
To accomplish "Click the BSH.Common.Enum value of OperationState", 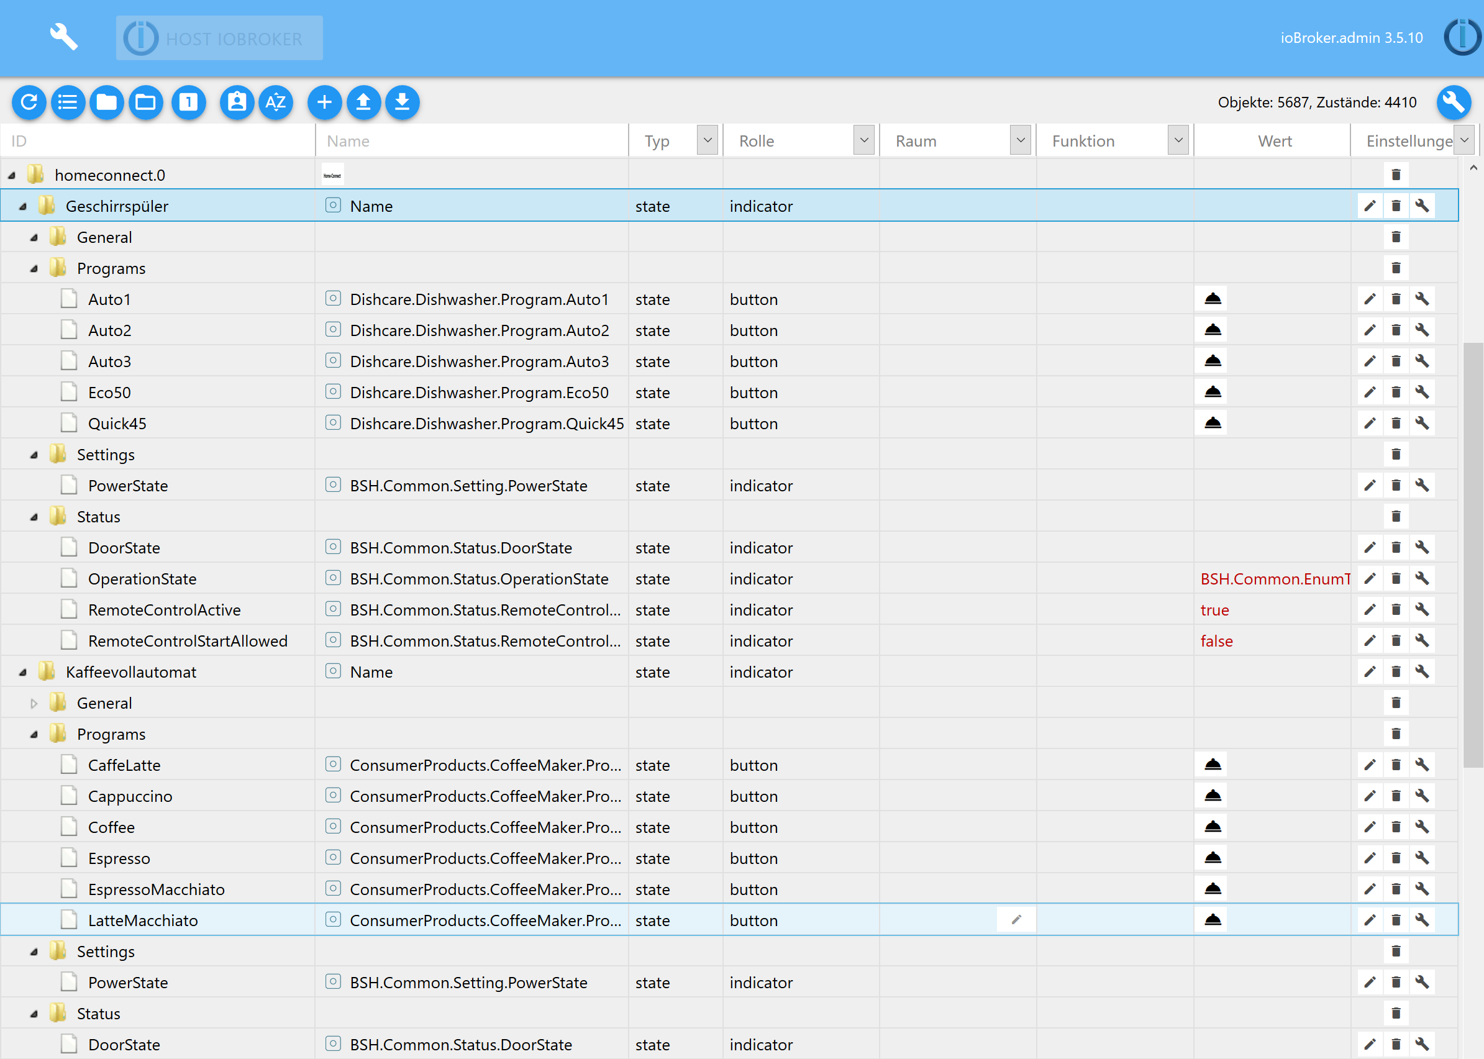I will pos(1275,579).
